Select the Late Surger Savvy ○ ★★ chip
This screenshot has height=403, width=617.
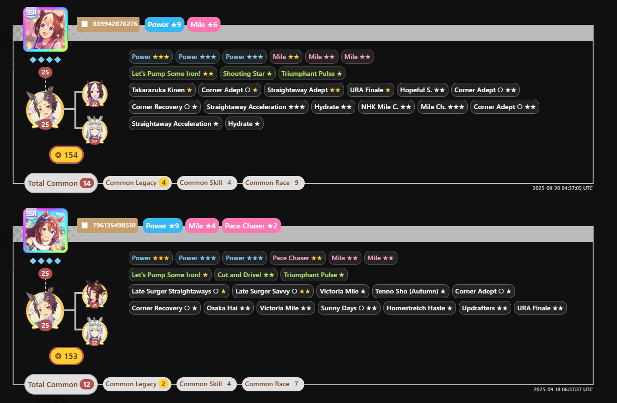tap(273, 291)
